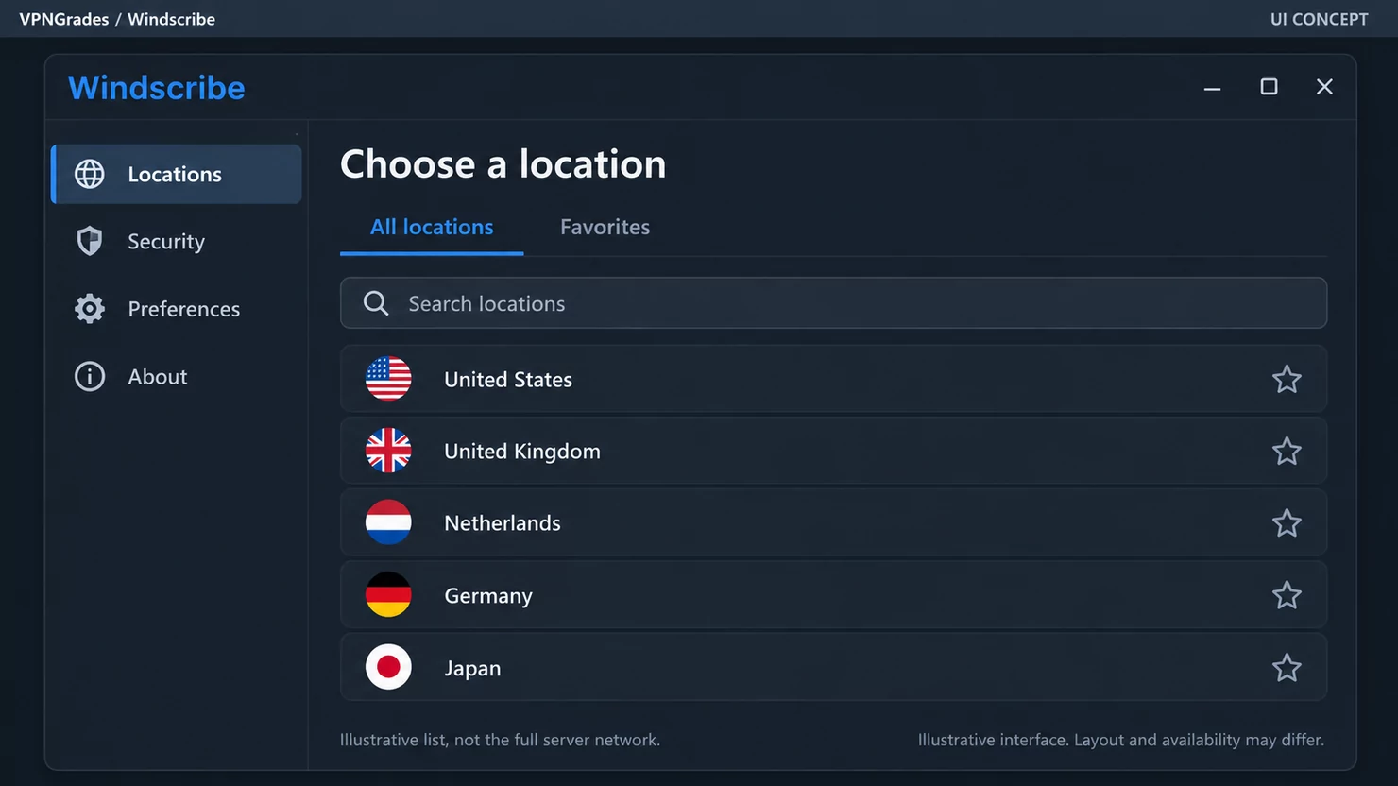Click the United States flag icon
Image resolution: width=1398 pixels, height=786 pixels.
(x=388, y=379)
